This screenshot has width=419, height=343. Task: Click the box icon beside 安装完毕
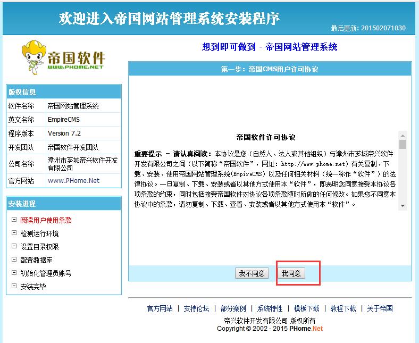point(14,286)
